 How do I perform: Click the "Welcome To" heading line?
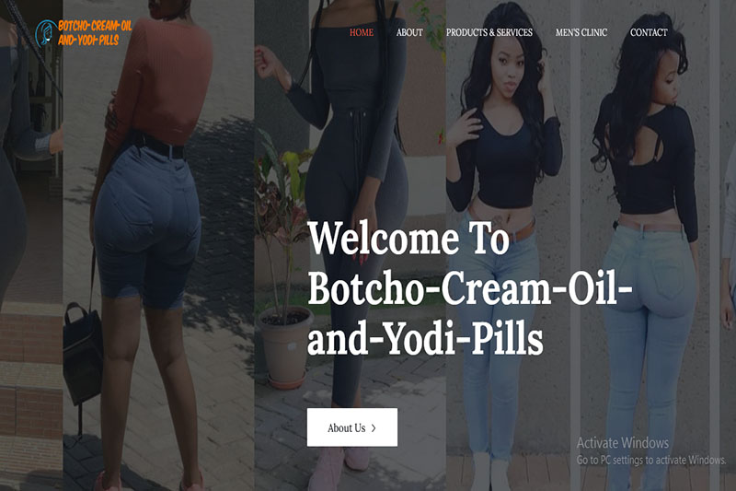tap(408, 239)
